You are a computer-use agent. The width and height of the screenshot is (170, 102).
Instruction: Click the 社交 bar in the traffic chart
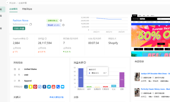pyautogui.click(x=114, y=86)
